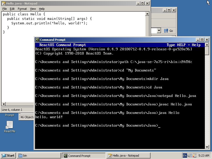
Task: Open the Help menu in Notepad
Action: 42,9
